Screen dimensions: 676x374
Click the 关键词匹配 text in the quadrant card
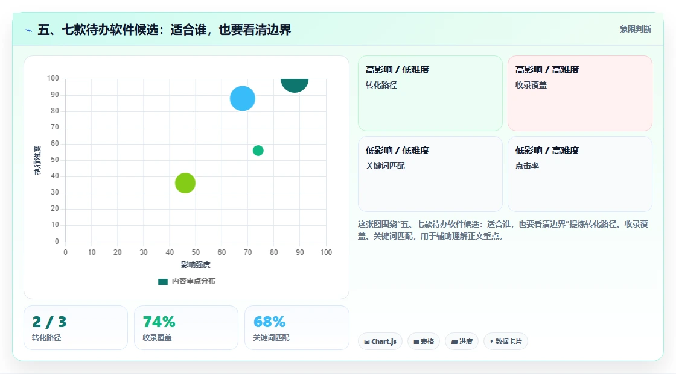tap(385, 166)
